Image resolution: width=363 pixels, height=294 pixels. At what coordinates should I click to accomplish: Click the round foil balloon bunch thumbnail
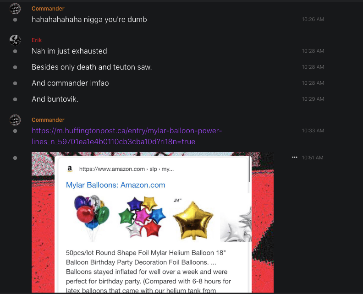pos(92,218)
